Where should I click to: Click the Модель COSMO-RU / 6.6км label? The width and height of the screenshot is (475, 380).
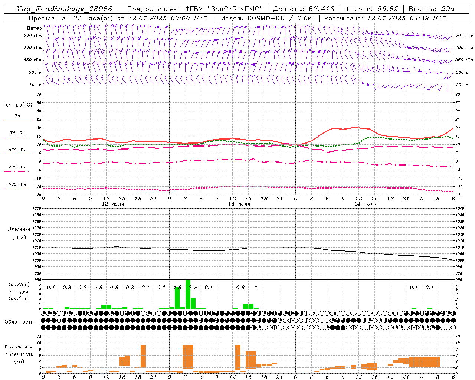coord(267,18)
